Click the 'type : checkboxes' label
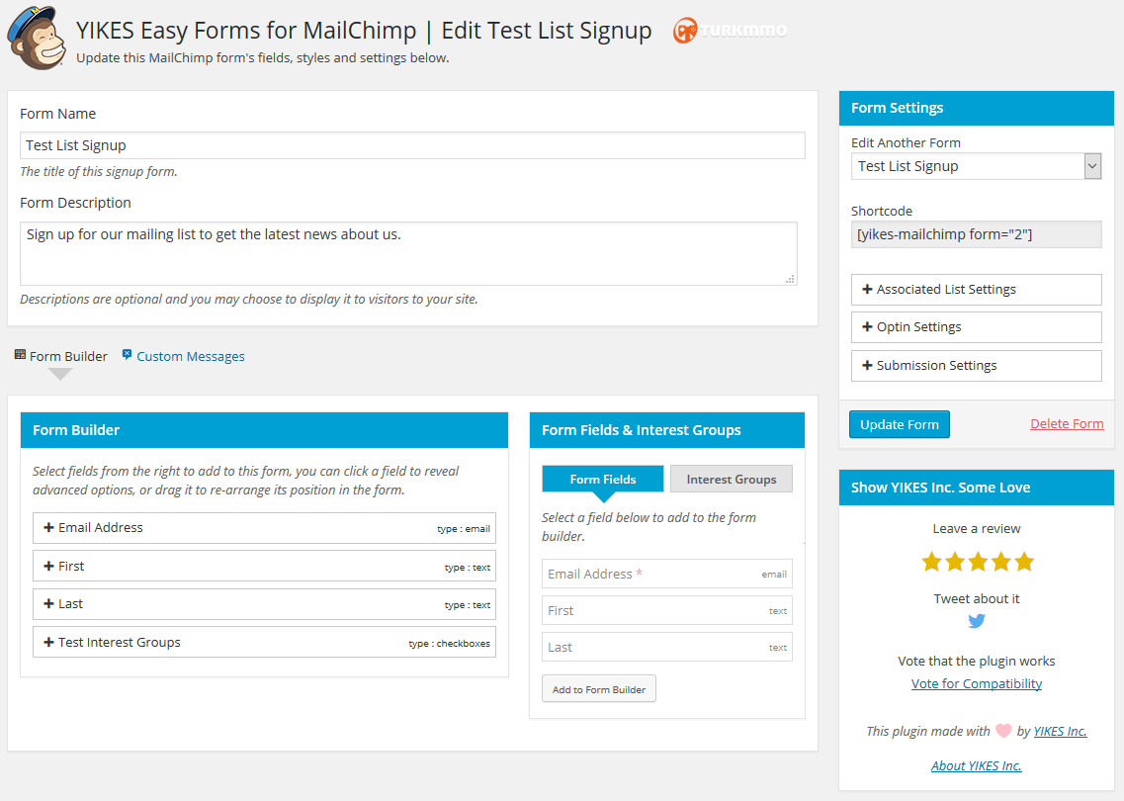The width and height of the screenshot is (1124, 801). [450, 643]
